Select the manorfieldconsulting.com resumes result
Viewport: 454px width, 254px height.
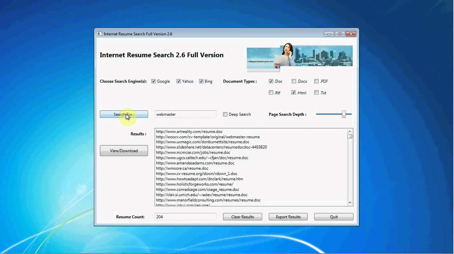click(208, 200)
